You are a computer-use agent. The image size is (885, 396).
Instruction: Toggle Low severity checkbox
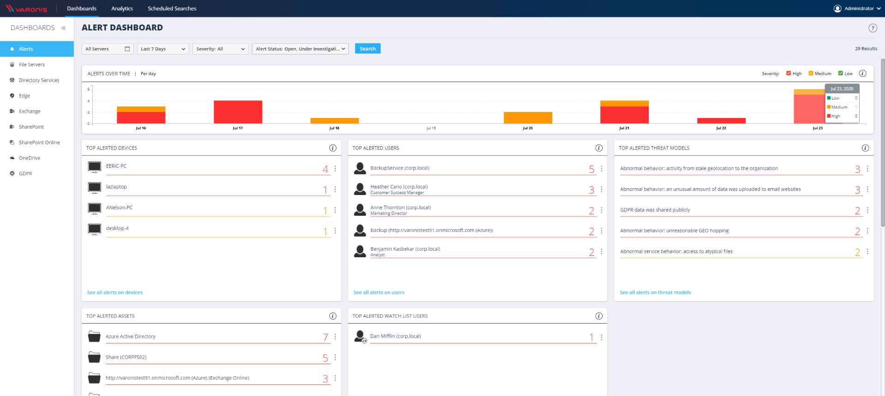(840, 73)
